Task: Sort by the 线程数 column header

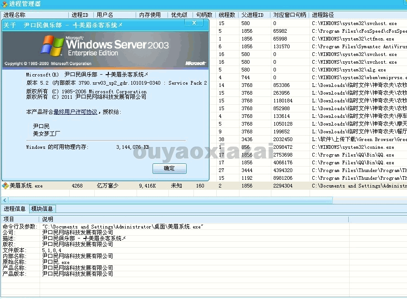Action: [227, 15]
